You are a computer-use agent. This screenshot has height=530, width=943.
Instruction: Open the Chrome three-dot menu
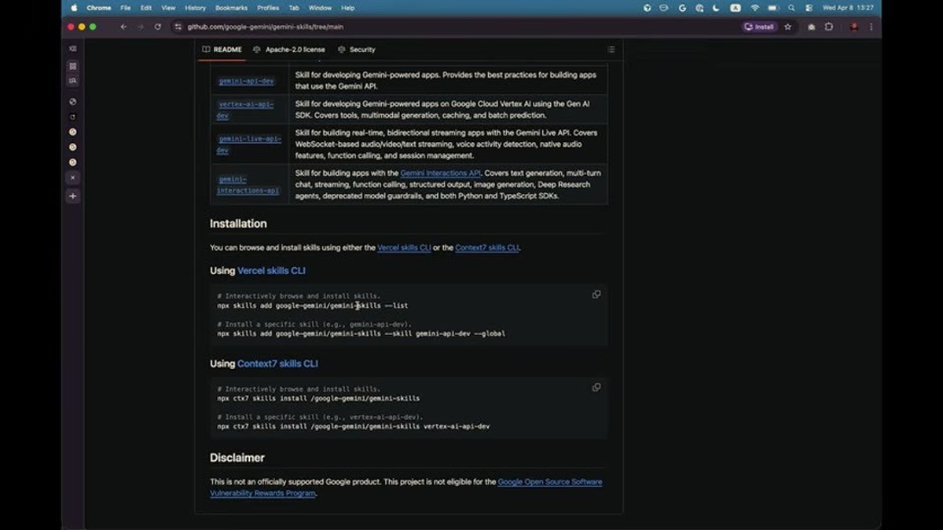[x=871, y=27]
